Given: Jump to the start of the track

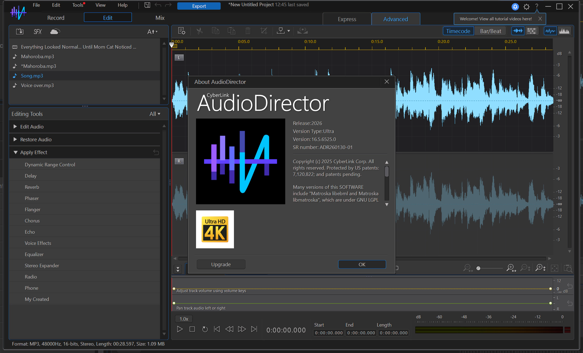Looking at the screenshot, I should tap(217, 329).
